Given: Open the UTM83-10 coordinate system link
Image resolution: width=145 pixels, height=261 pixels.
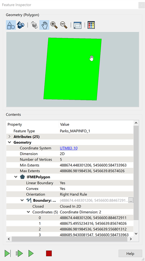Looking at the screenshot, I should click(69, 148).
